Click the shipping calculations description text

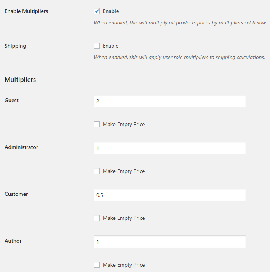pyautogui.click(x=179, y=58)
